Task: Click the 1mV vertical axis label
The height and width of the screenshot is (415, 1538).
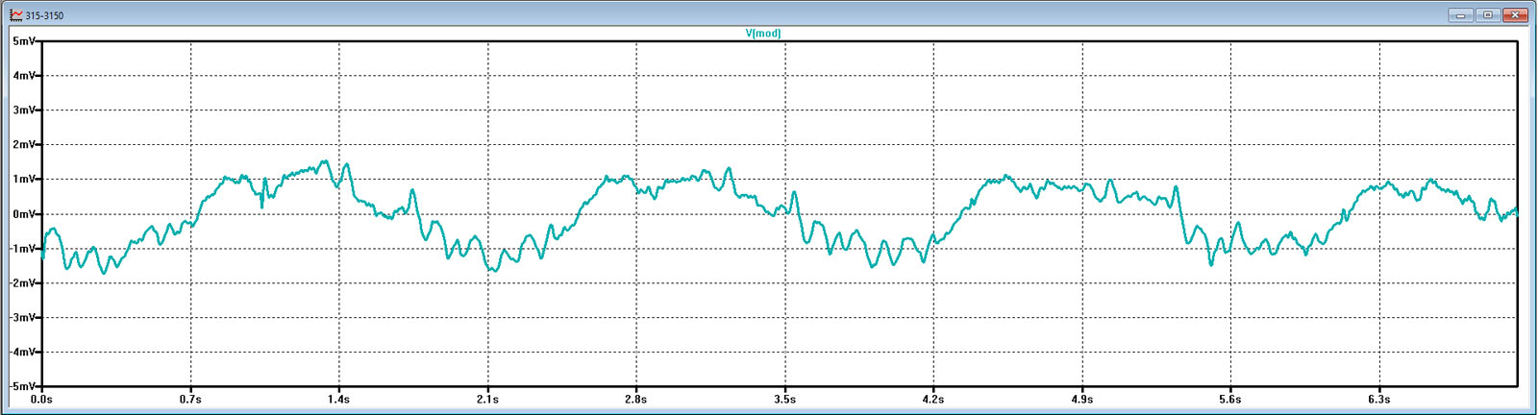Action: [x=24, y=180]
